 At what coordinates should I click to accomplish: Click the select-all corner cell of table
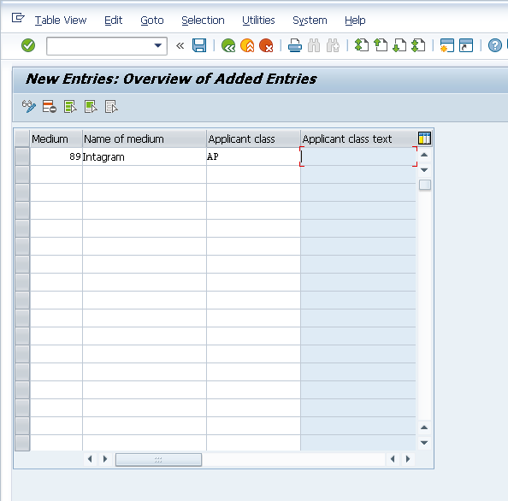[x=22, y=139]
